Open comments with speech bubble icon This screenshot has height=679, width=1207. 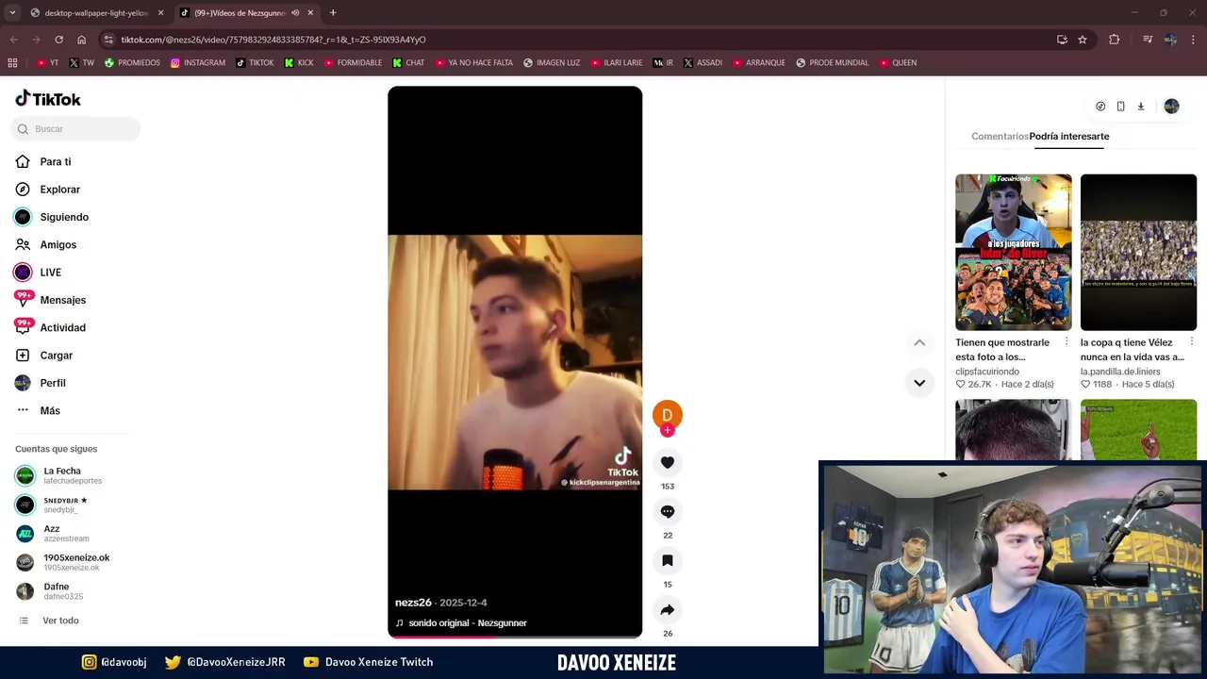point(668,511)
